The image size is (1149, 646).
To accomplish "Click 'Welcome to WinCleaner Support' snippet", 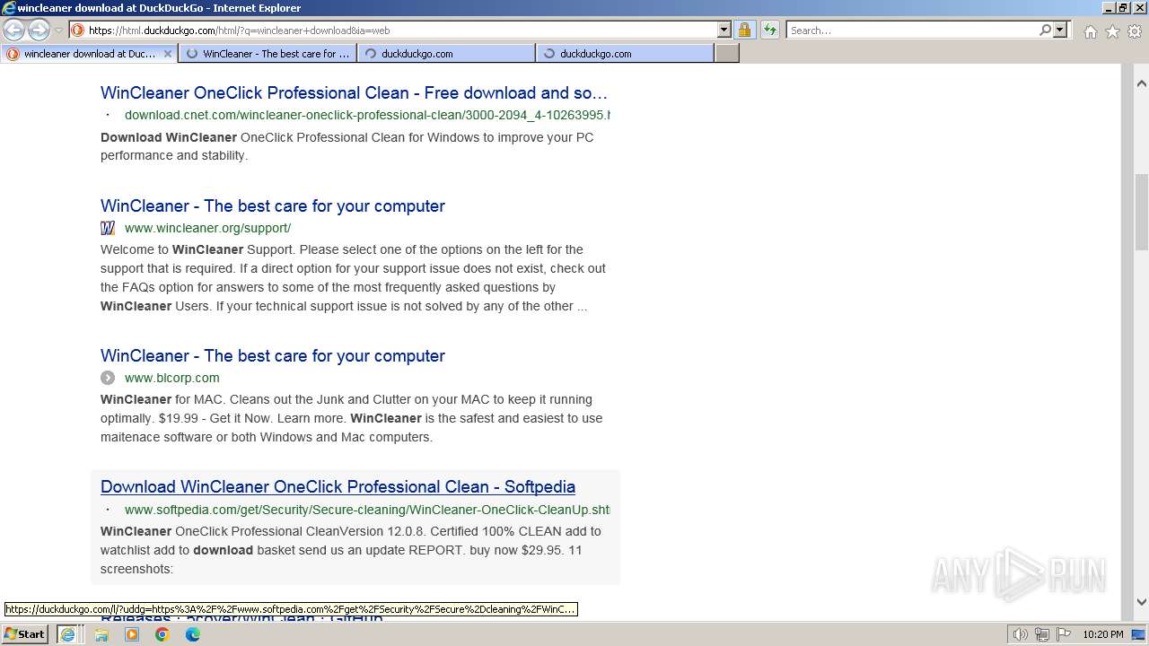I will coord(353,278).
